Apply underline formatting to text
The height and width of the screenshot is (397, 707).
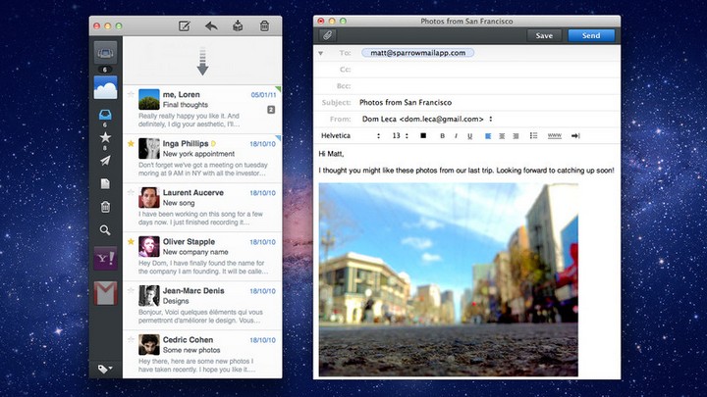click(469, 136)
